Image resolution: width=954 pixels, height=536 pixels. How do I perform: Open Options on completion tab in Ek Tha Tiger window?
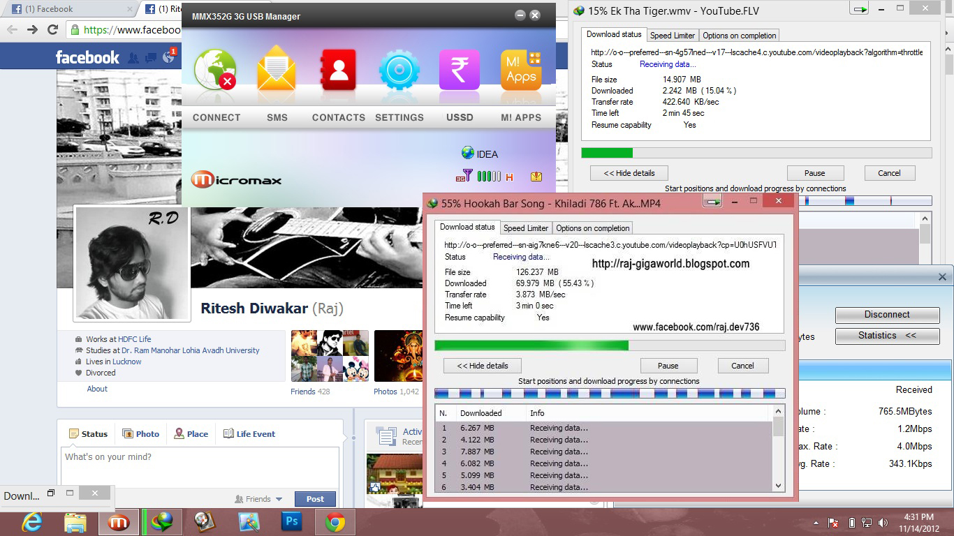tap(740, 35)
